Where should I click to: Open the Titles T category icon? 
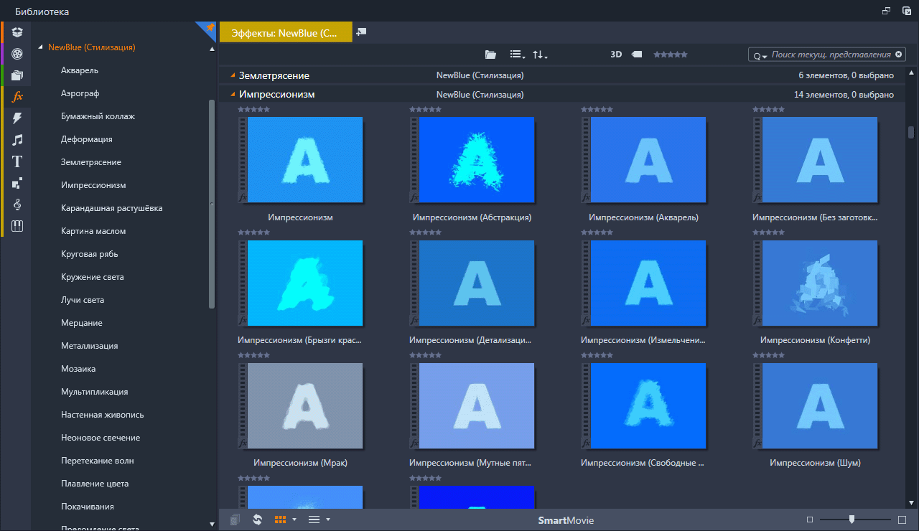click(17, 161)
